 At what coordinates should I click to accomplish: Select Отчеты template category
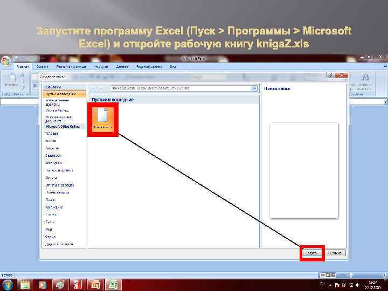pyautogui.click(x=51, y=178)
